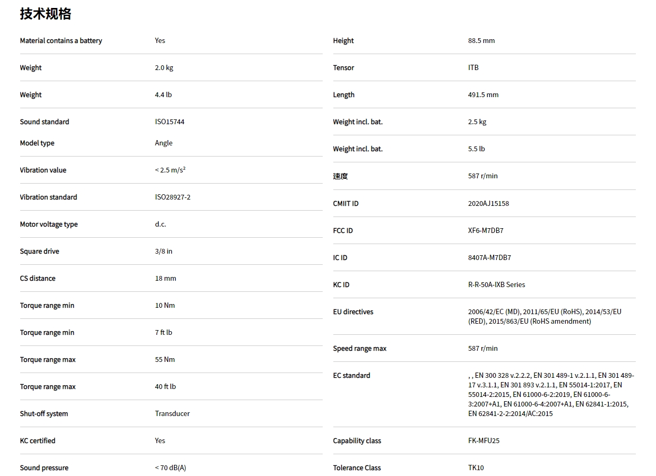Click the FCC ID value XF6-M7DB7

[486, 230]
